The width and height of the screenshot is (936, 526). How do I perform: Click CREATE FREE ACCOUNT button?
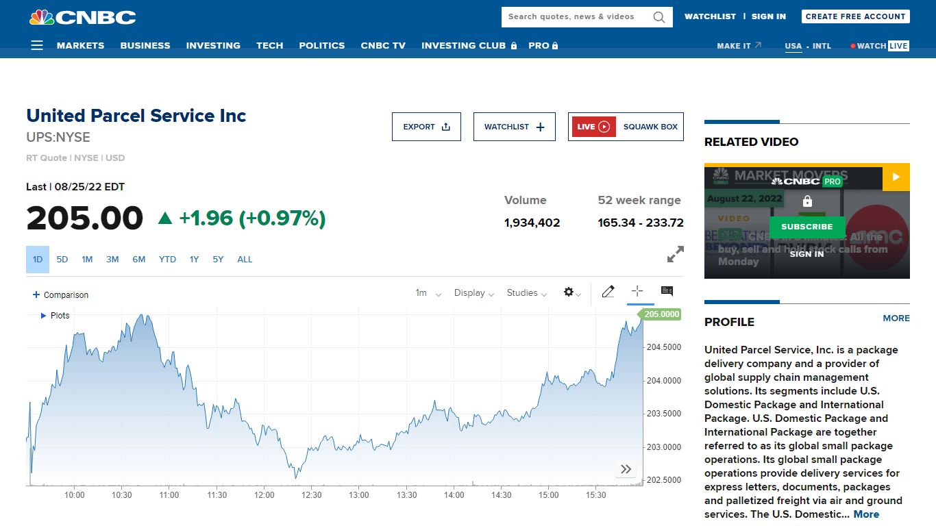(x=855, y=16)
